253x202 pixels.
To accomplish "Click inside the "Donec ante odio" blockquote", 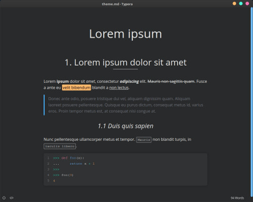I will [x=125, y=105].
